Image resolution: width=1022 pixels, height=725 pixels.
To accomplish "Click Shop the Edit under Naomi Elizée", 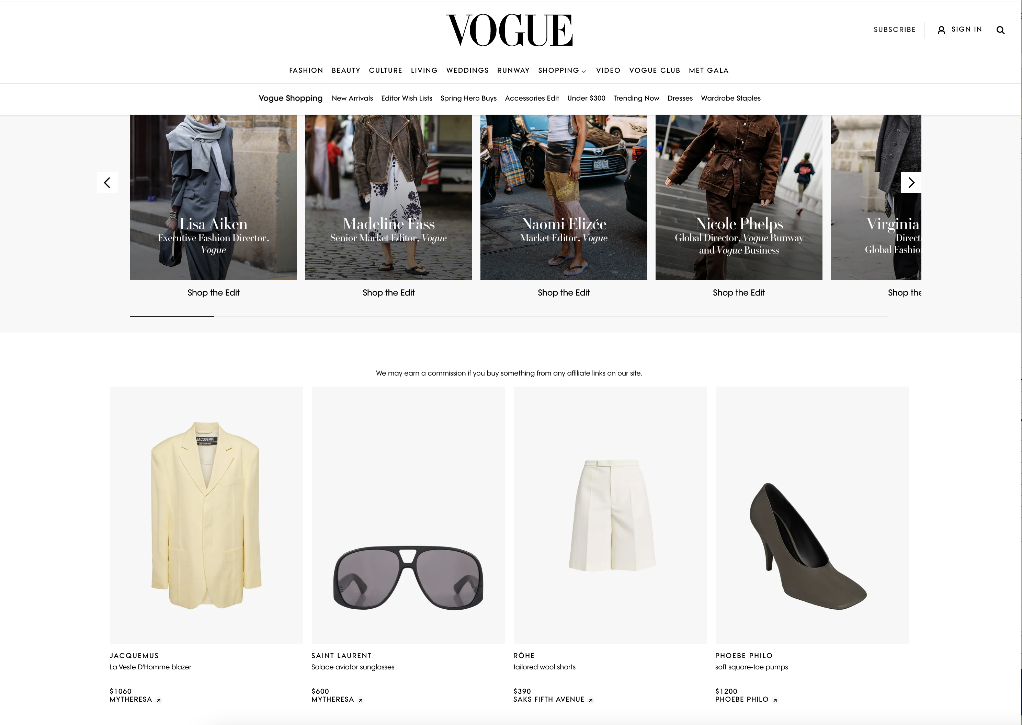I will 564,292.
